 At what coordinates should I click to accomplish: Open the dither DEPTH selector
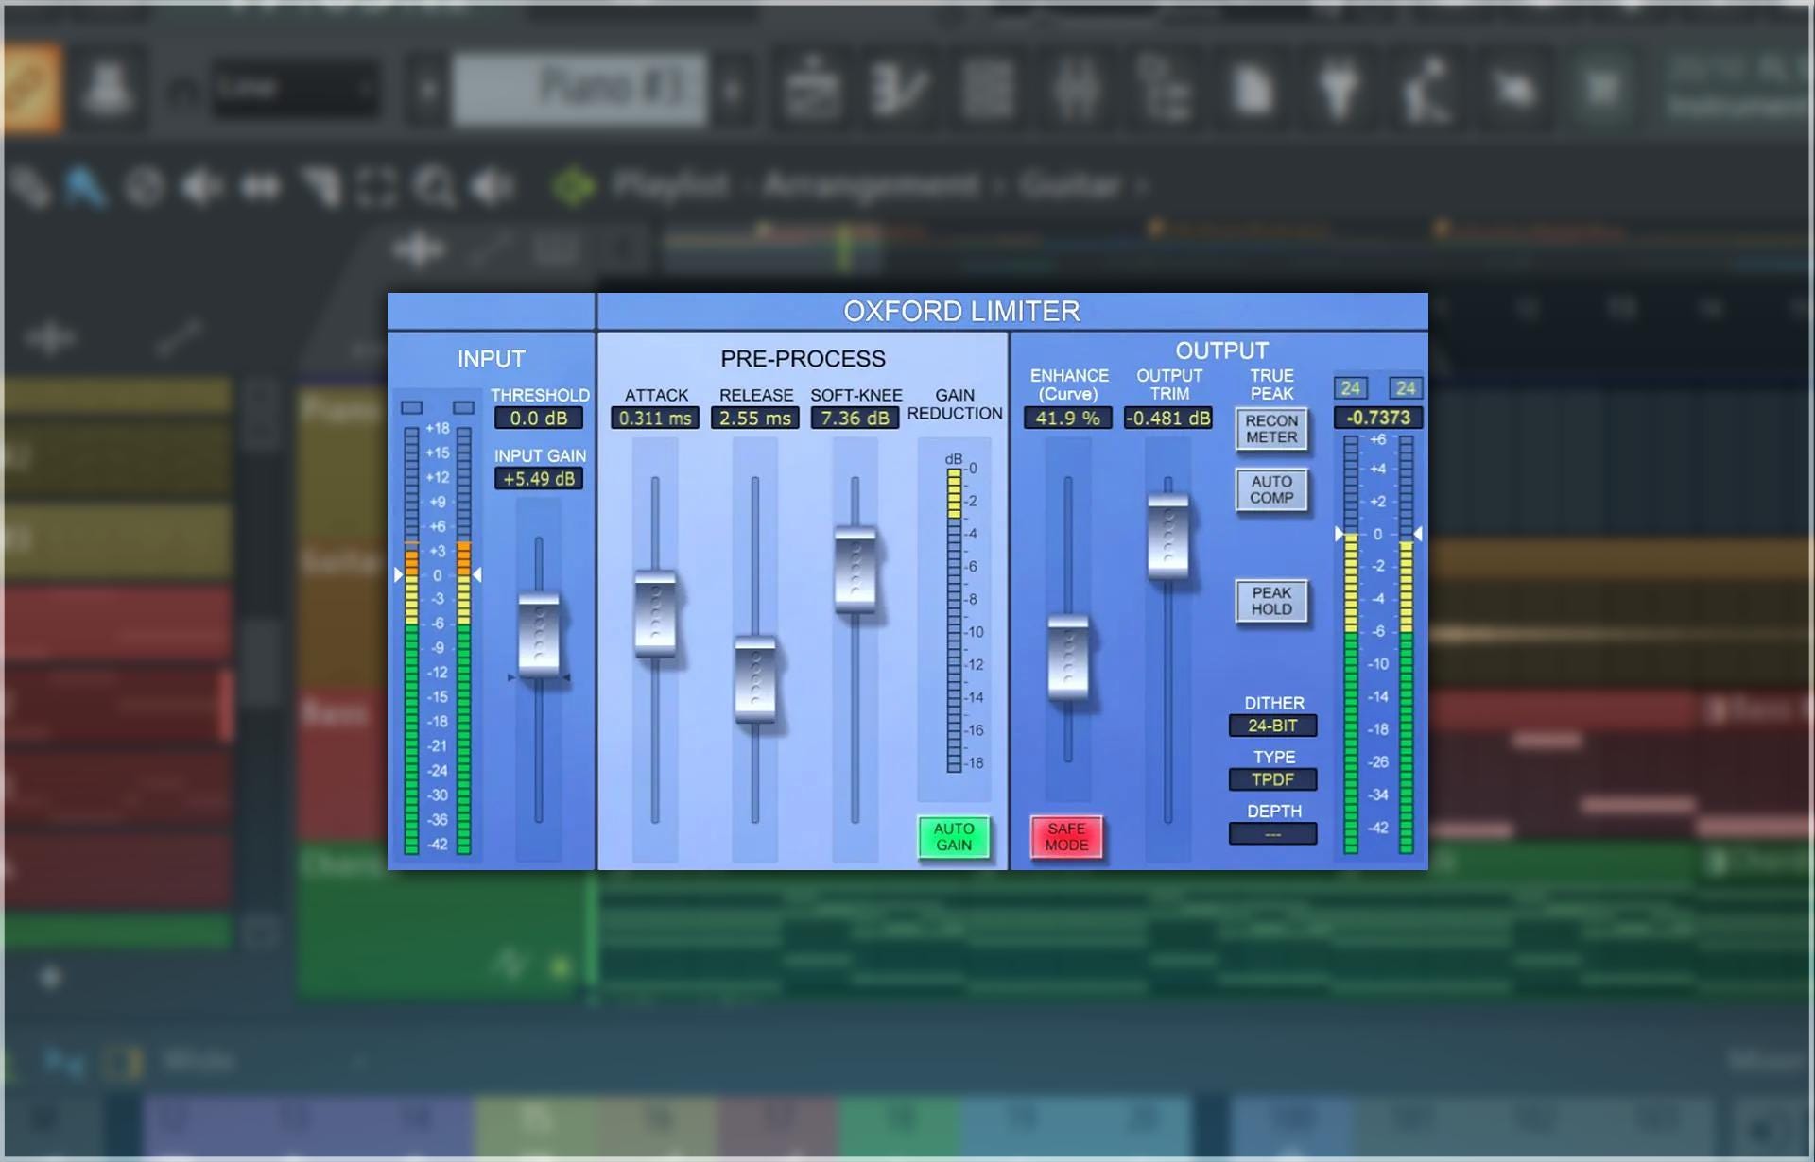[x=1272, y=833]
